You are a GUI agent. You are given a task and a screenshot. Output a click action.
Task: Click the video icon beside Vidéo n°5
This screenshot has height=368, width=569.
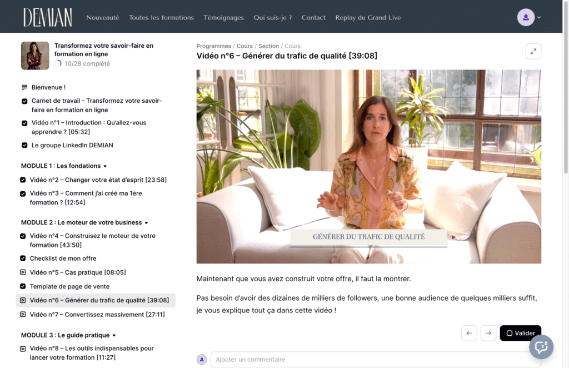pos(23,272)
